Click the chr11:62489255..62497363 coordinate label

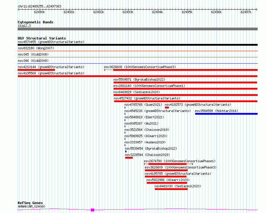pyautogui.click(x=39, y=6)
